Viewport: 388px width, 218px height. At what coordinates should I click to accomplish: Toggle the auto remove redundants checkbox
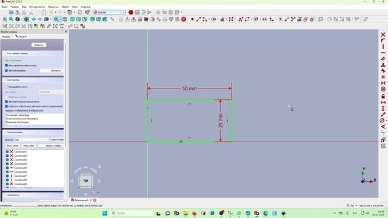7,65
